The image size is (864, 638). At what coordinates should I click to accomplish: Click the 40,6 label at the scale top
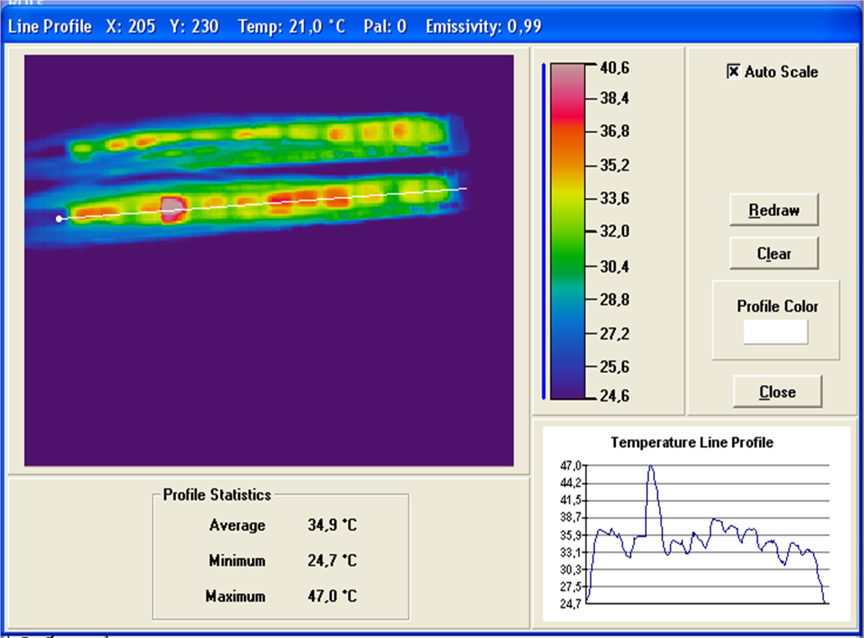coord(614,67)
